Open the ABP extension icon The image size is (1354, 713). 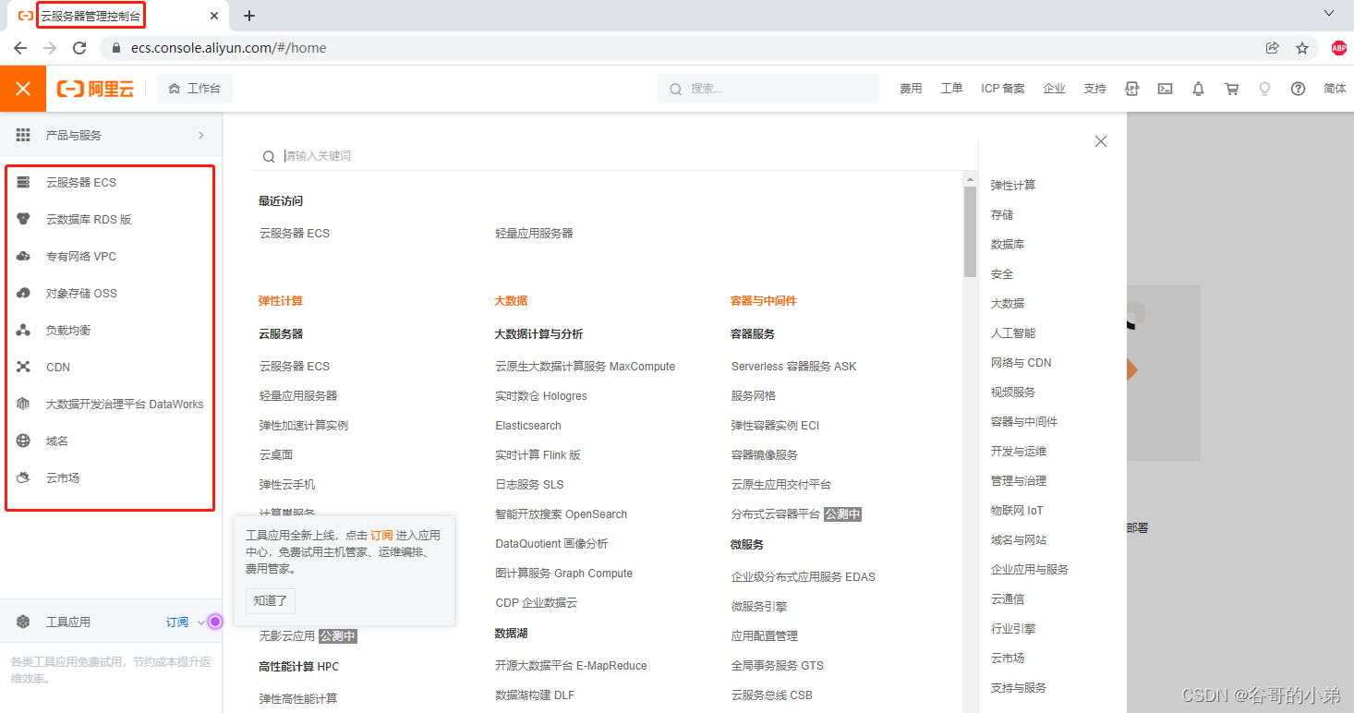[x=1339, y=48]
